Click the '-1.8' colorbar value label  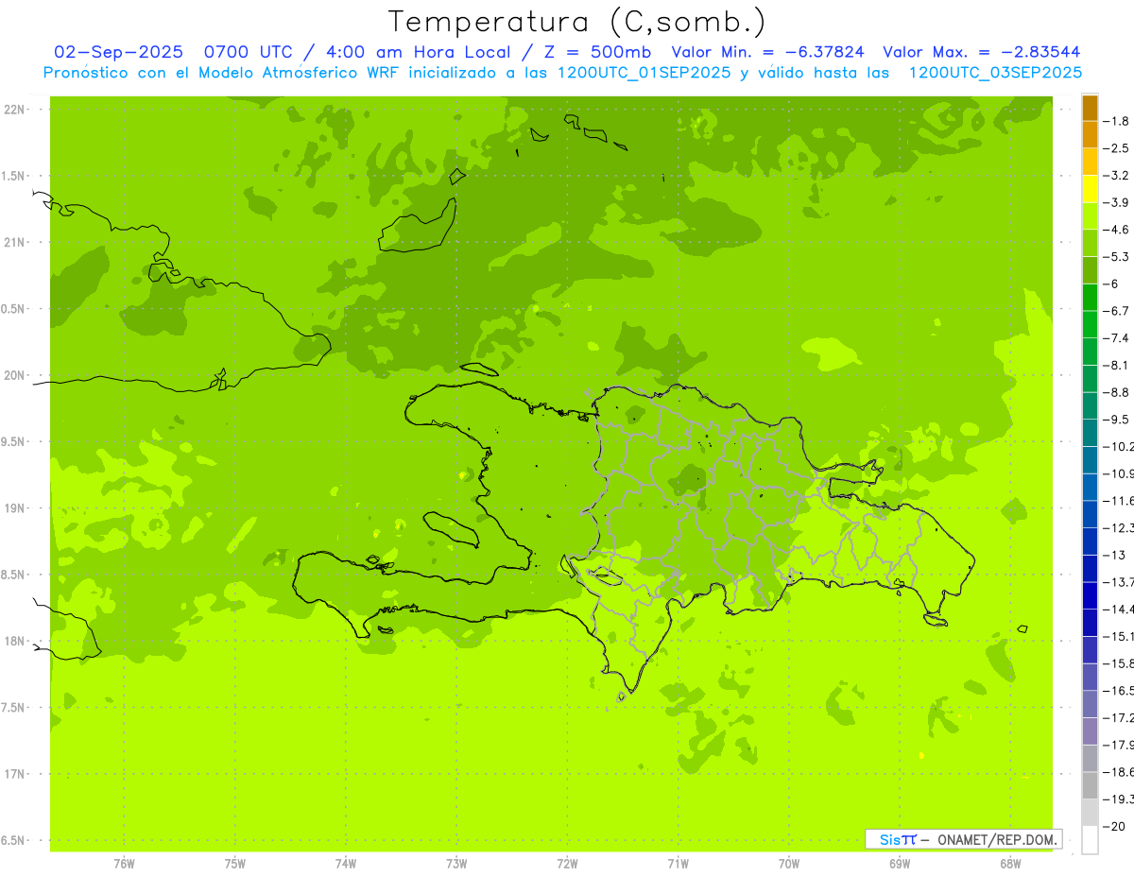click(1115, 121)
